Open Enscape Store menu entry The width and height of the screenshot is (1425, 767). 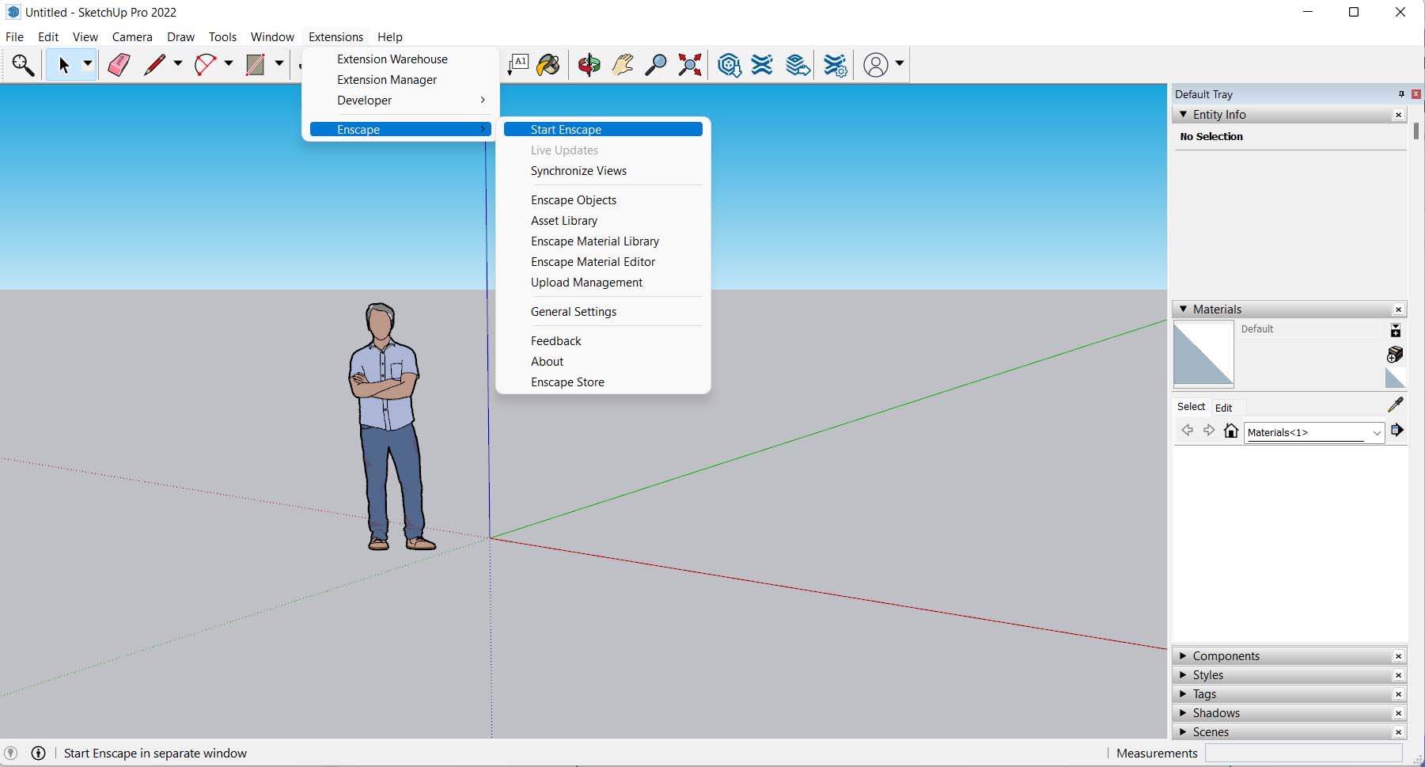pyautogui.click(x=603, y=382)
